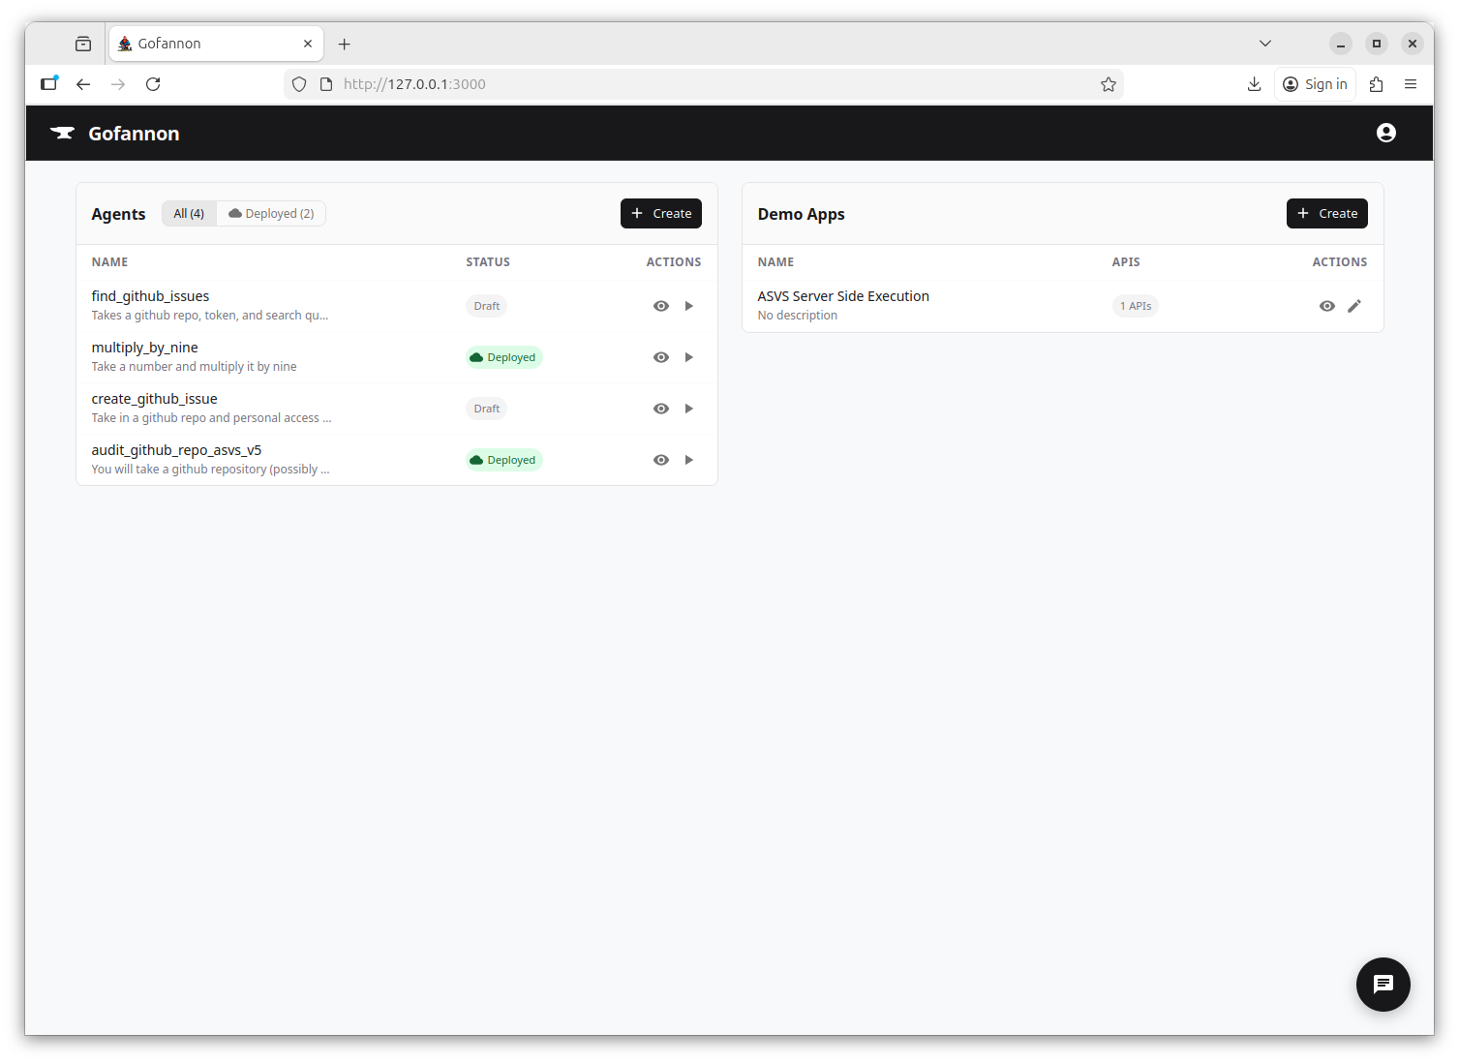The width and height of the screenshot is (1459, 1063).
Task: View the create_github_issue agent
Action: pos(660,408)
